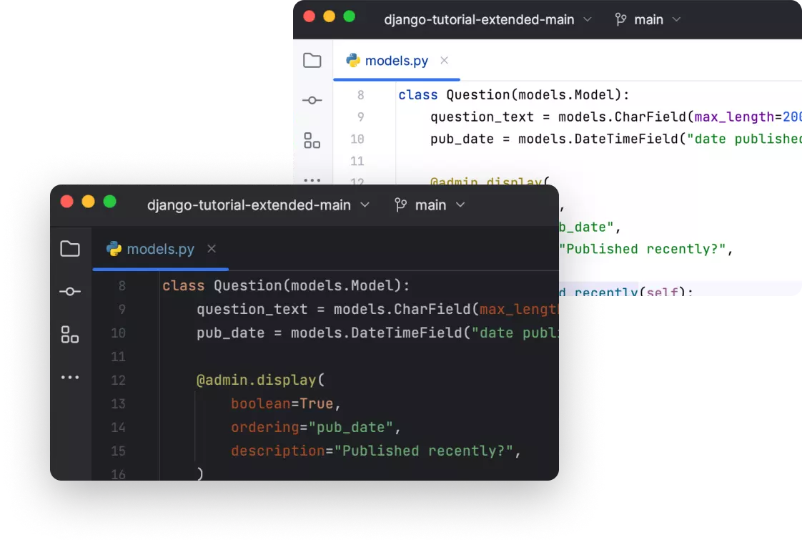Click the Git branch icon in light window
Screen dimensions: 802x545
621,19
